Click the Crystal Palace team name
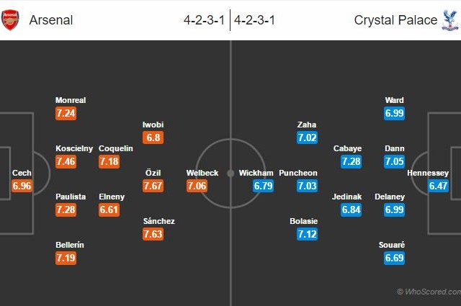 pyautogui.click(x=395, y=20)
